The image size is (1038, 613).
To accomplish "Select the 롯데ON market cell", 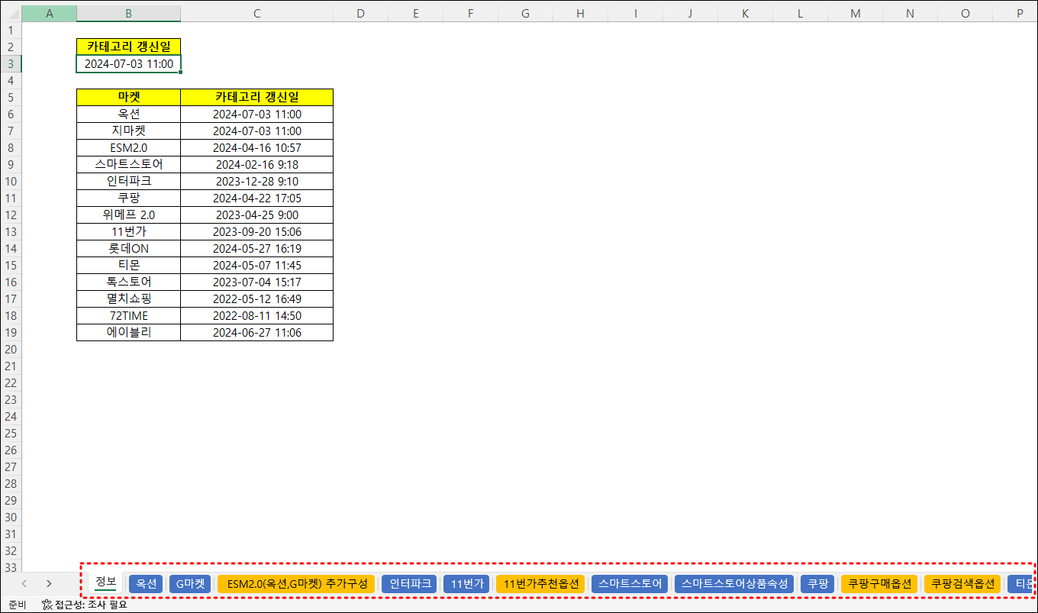I will click(x=128, y=248).
